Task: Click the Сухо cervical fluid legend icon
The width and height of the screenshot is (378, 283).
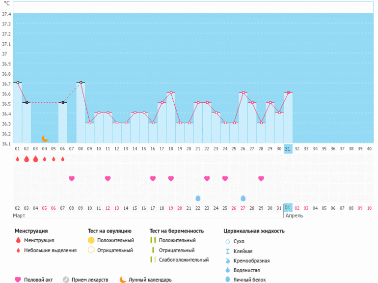Action: point(227,241)
